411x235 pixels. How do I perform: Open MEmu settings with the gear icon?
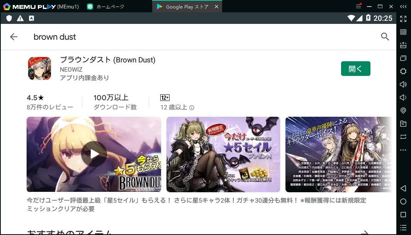pos(403,71)
